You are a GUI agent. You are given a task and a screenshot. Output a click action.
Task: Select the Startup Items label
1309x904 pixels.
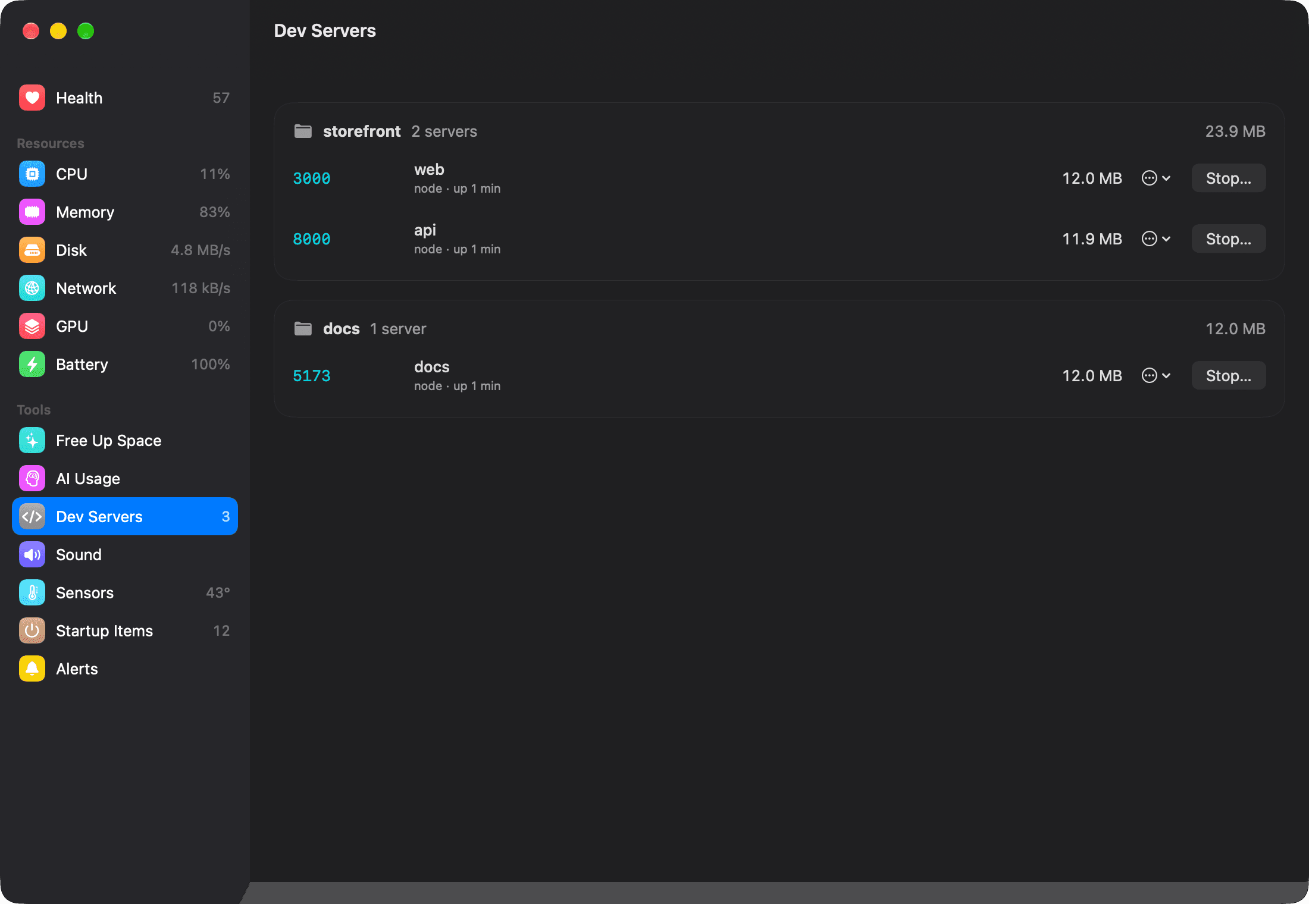click(x=105, y=631)
